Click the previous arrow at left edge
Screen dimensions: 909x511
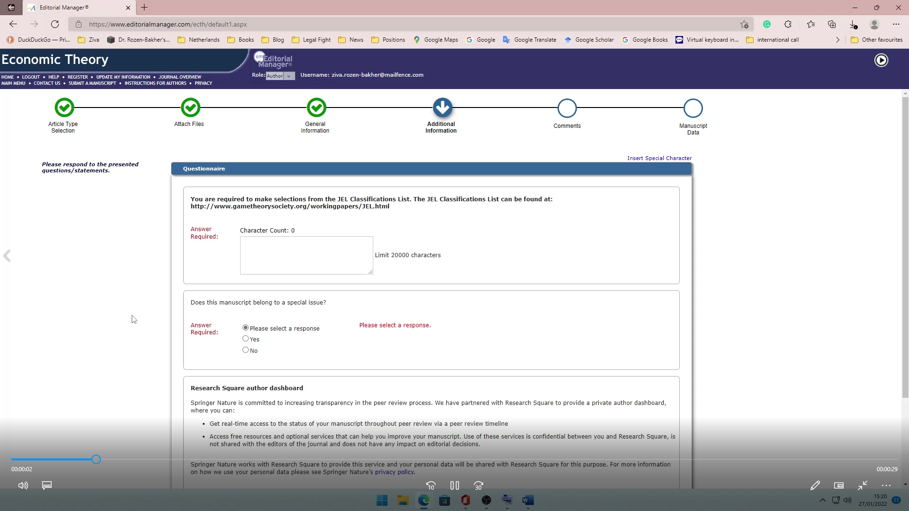click(7, 256)
